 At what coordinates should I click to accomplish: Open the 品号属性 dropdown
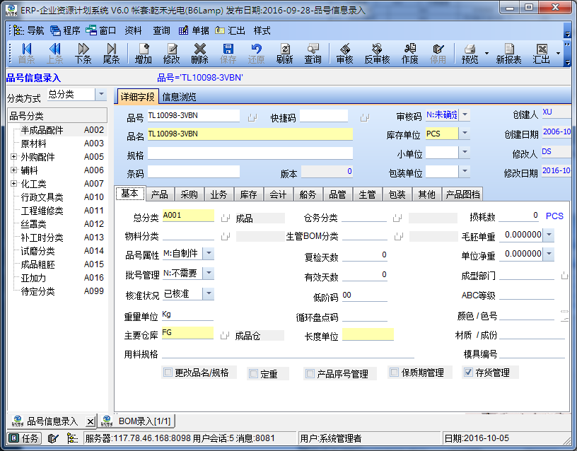(209, 253)
